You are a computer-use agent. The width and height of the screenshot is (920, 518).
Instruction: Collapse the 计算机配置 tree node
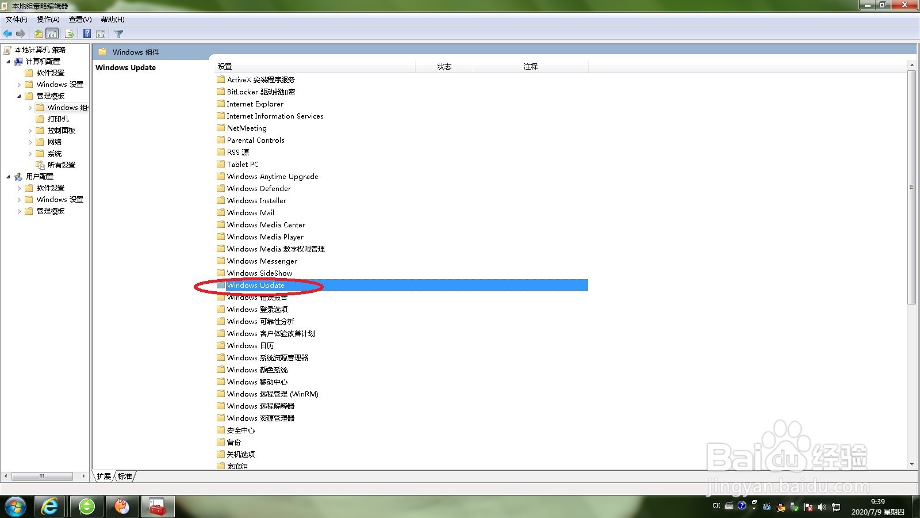8,62
